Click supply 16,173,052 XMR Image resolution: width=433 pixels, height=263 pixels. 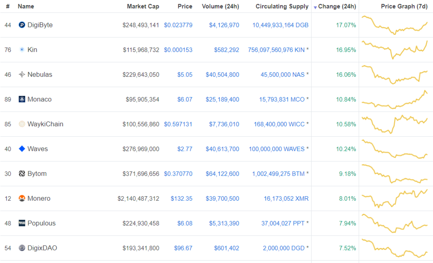pyautogui.click(x=286, y=198)
